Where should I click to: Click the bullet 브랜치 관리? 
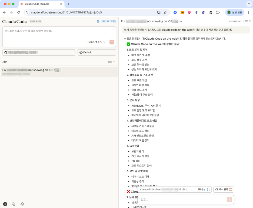click(x=138, y=151)
